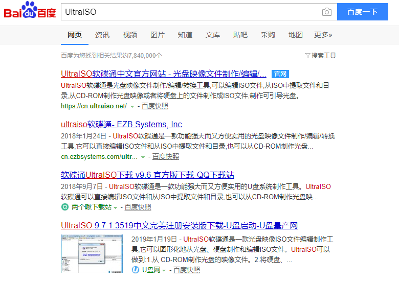Click the green 两个嗽下载站 site icon
Viewport: 399px width, 283px height.
click(65, 207)
